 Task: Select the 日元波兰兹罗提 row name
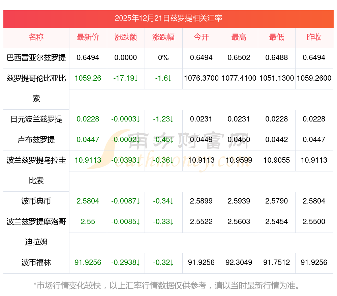click(36, 119)
